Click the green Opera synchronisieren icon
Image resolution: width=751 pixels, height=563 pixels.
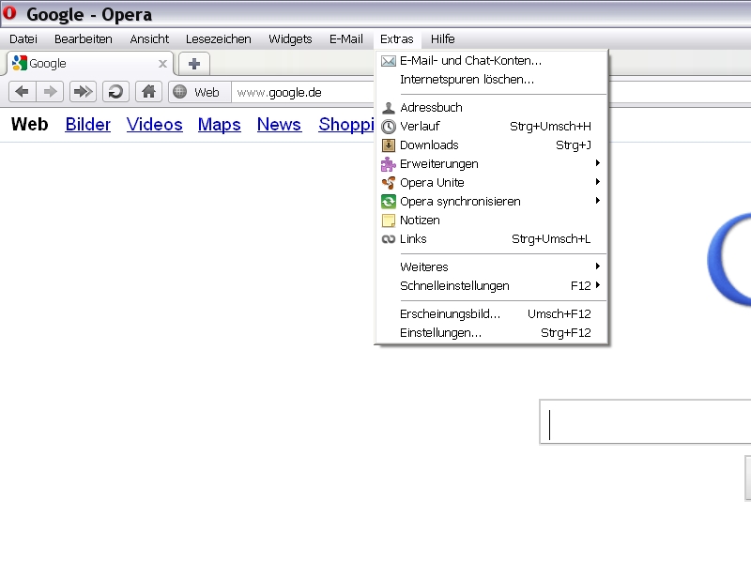point(389,202)
